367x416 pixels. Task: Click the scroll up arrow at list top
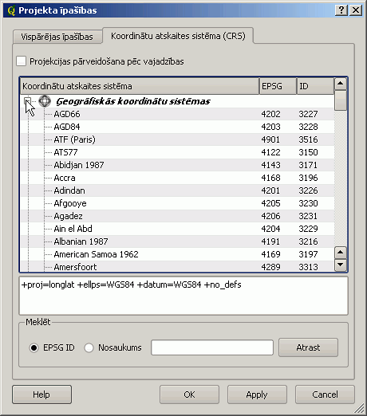(341, 84)
